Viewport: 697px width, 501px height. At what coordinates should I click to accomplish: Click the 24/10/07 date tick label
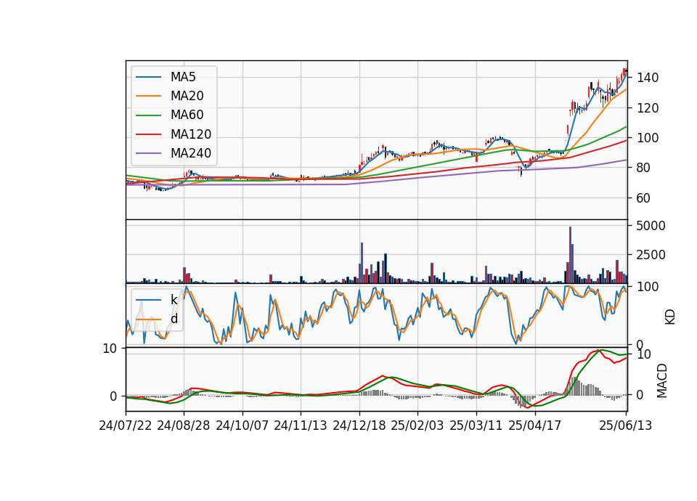click(x=242, y=425)
